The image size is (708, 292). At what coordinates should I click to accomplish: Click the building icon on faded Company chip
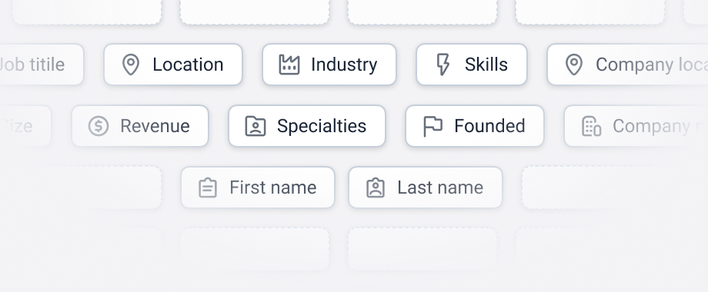tap(592, 126)
